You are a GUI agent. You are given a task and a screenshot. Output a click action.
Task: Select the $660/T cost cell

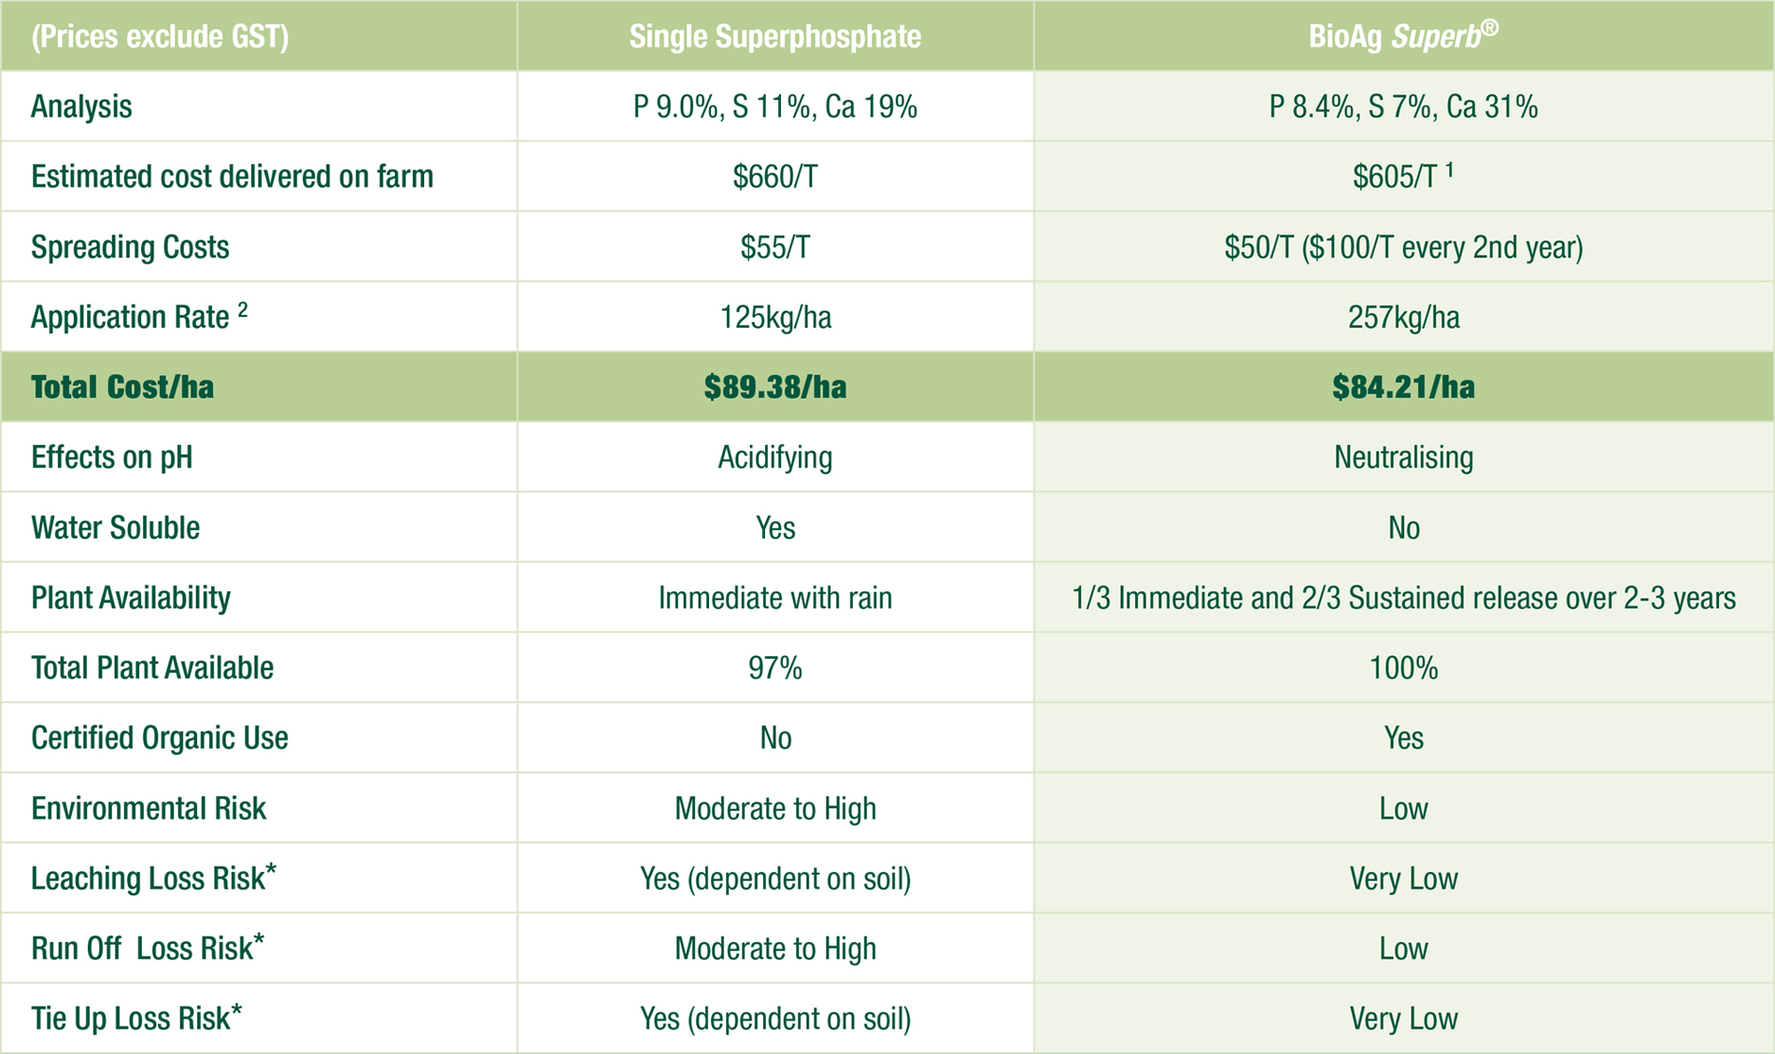774,177
